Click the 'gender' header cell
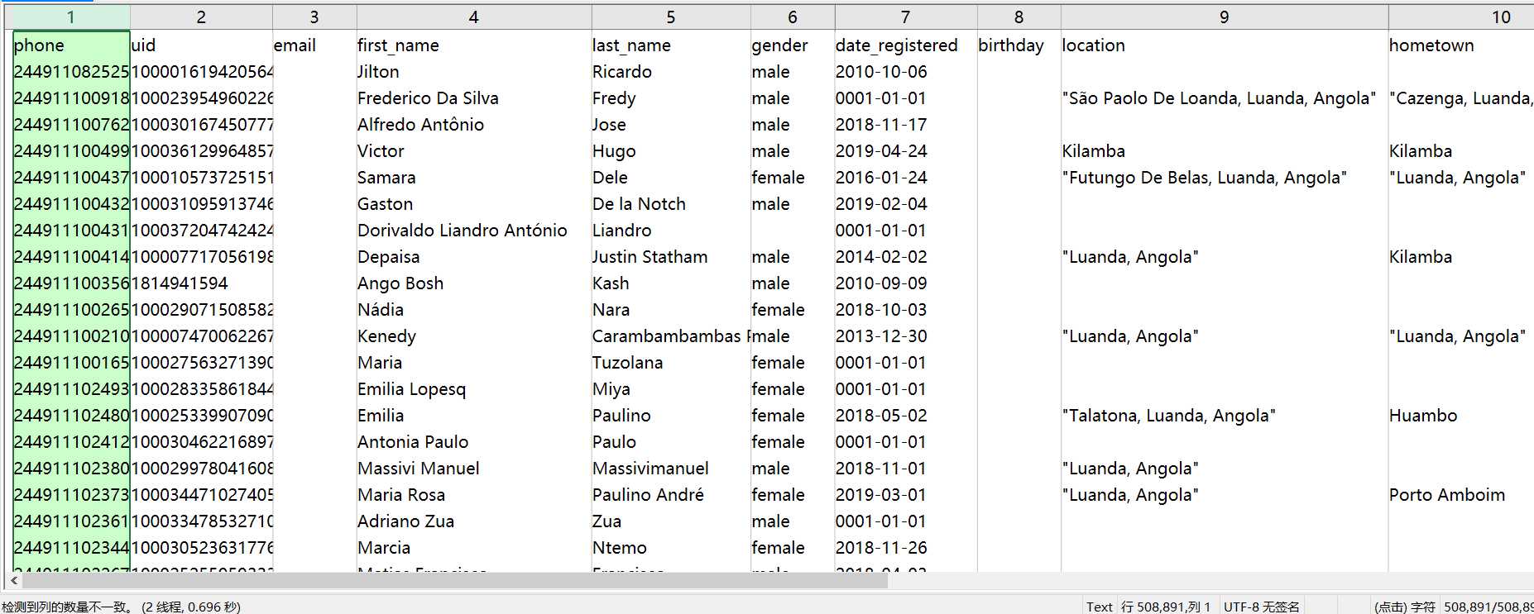Screen dimensions: 1534x614 793,45
